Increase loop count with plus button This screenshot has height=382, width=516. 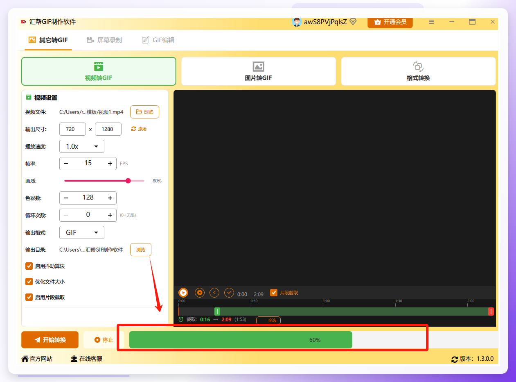(110, 215)
